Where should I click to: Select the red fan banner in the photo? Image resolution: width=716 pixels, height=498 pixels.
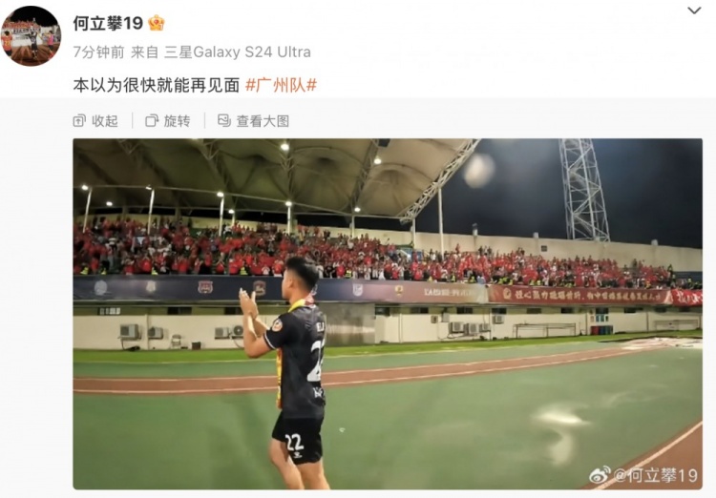[595, 296]
